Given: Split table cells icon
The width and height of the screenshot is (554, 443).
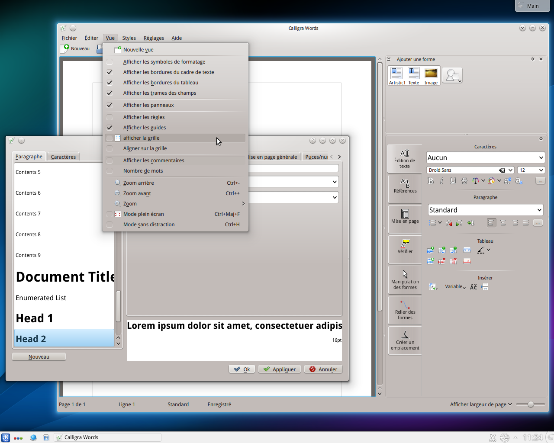Looking at the screenshot, I should click(467, 261).
